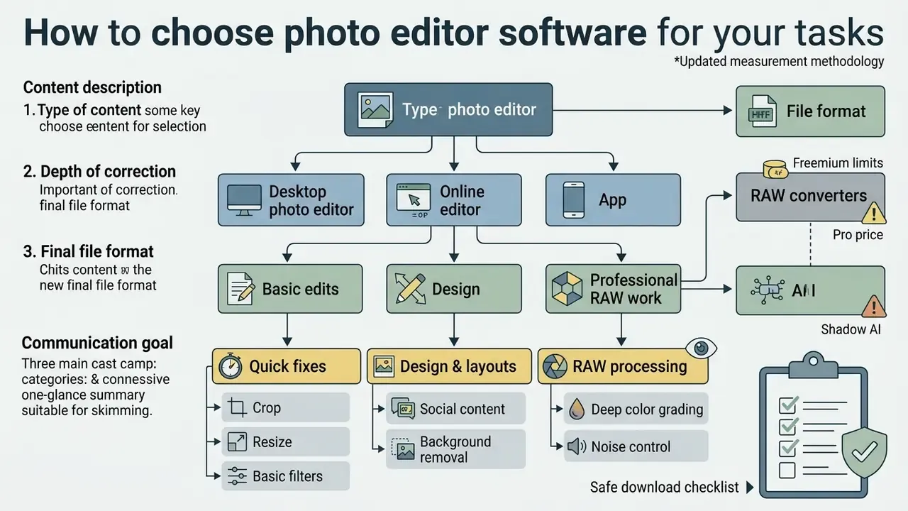The height and width of the screenshot is (511, 908).
Task: Click the first checked box on the clipboard
Action: pos(787,405)
